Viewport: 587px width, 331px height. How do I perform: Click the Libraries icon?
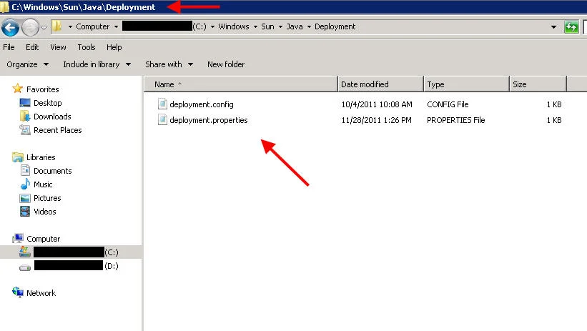[x=18, y=157]
